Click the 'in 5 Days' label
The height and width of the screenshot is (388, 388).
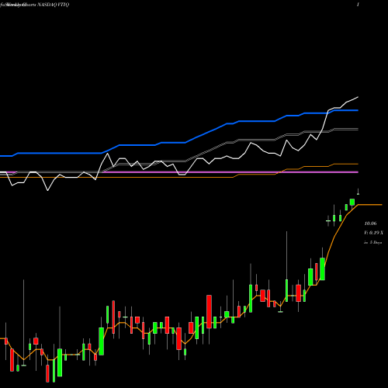click(372, 243)
